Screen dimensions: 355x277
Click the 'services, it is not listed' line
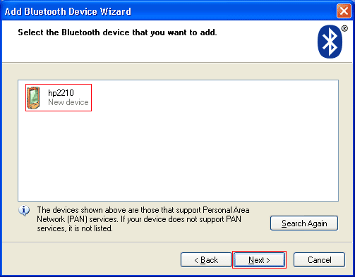click(75, 228)
